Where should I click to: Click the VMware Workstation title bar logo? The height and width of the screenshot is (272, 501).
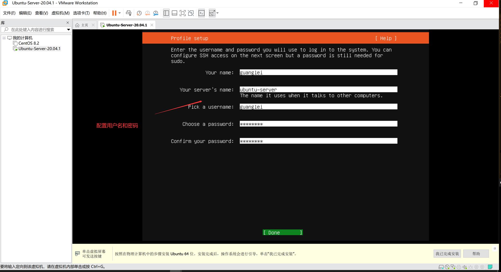pos(5,3)
